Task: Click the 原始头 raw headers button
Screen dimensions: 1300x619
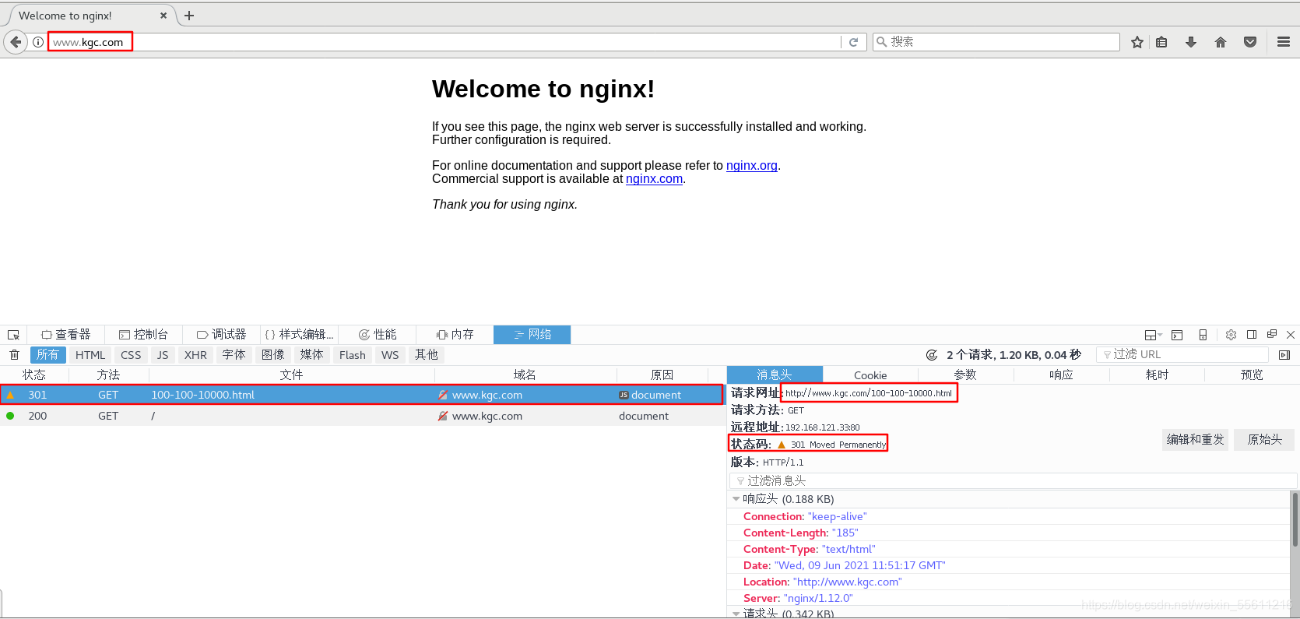Action: pyautogui.click(x=1264, y=440)
